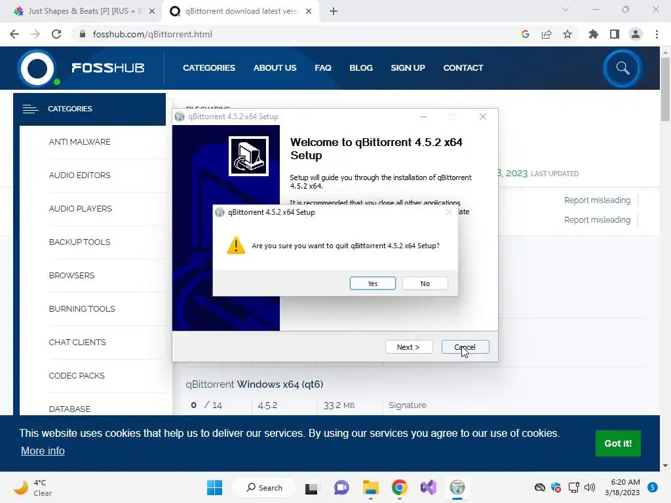Open CODEC PACKS category
671x503 pixels.
point(77,375)
